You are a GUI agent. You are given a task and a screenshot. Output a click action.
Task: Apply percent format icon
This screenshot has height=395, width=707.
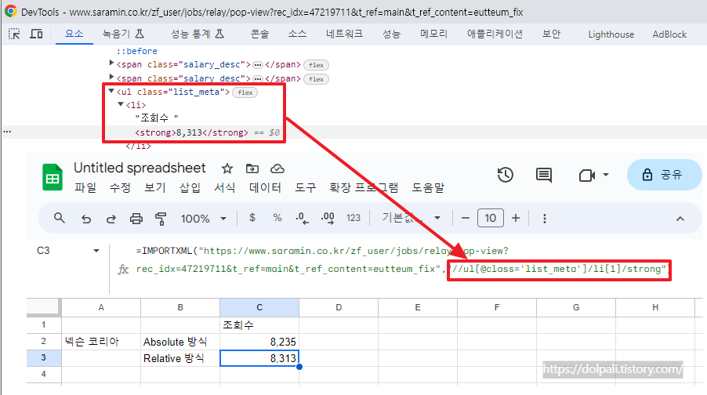(x=277, y=218)
